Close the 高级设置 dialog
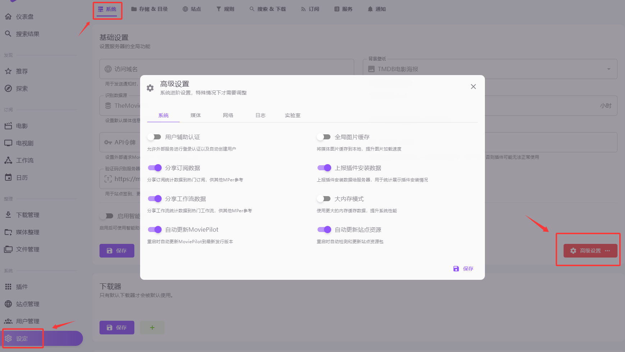The image size is (625, 352). coord(473,87)
